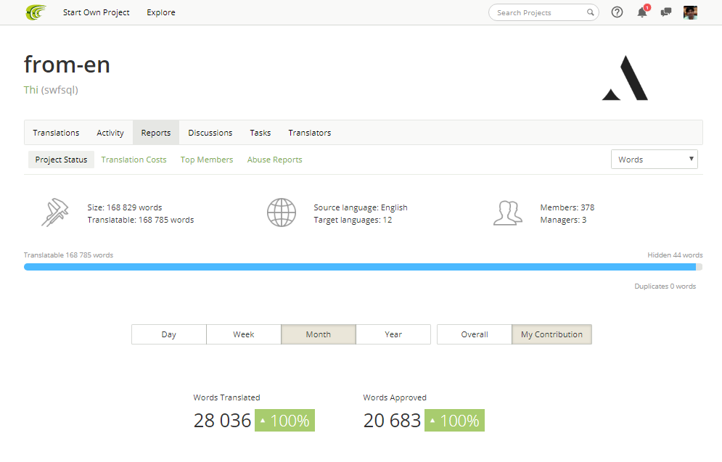Click the from-en project title
This screenshot has width=722, height=462.
point(67,64)
